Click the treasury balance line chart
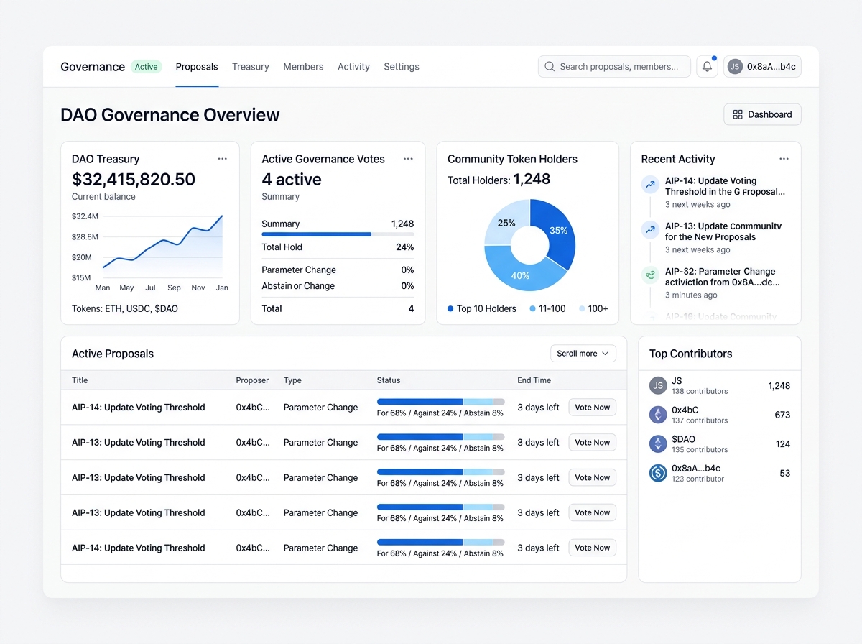This screenshot has width=862, height=644. coord(162,246)
